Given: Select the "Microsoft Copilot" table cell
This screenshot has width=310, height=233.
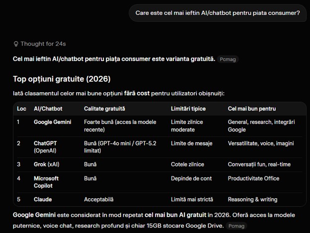Looking at the screenshot, I should click(46, 182).
